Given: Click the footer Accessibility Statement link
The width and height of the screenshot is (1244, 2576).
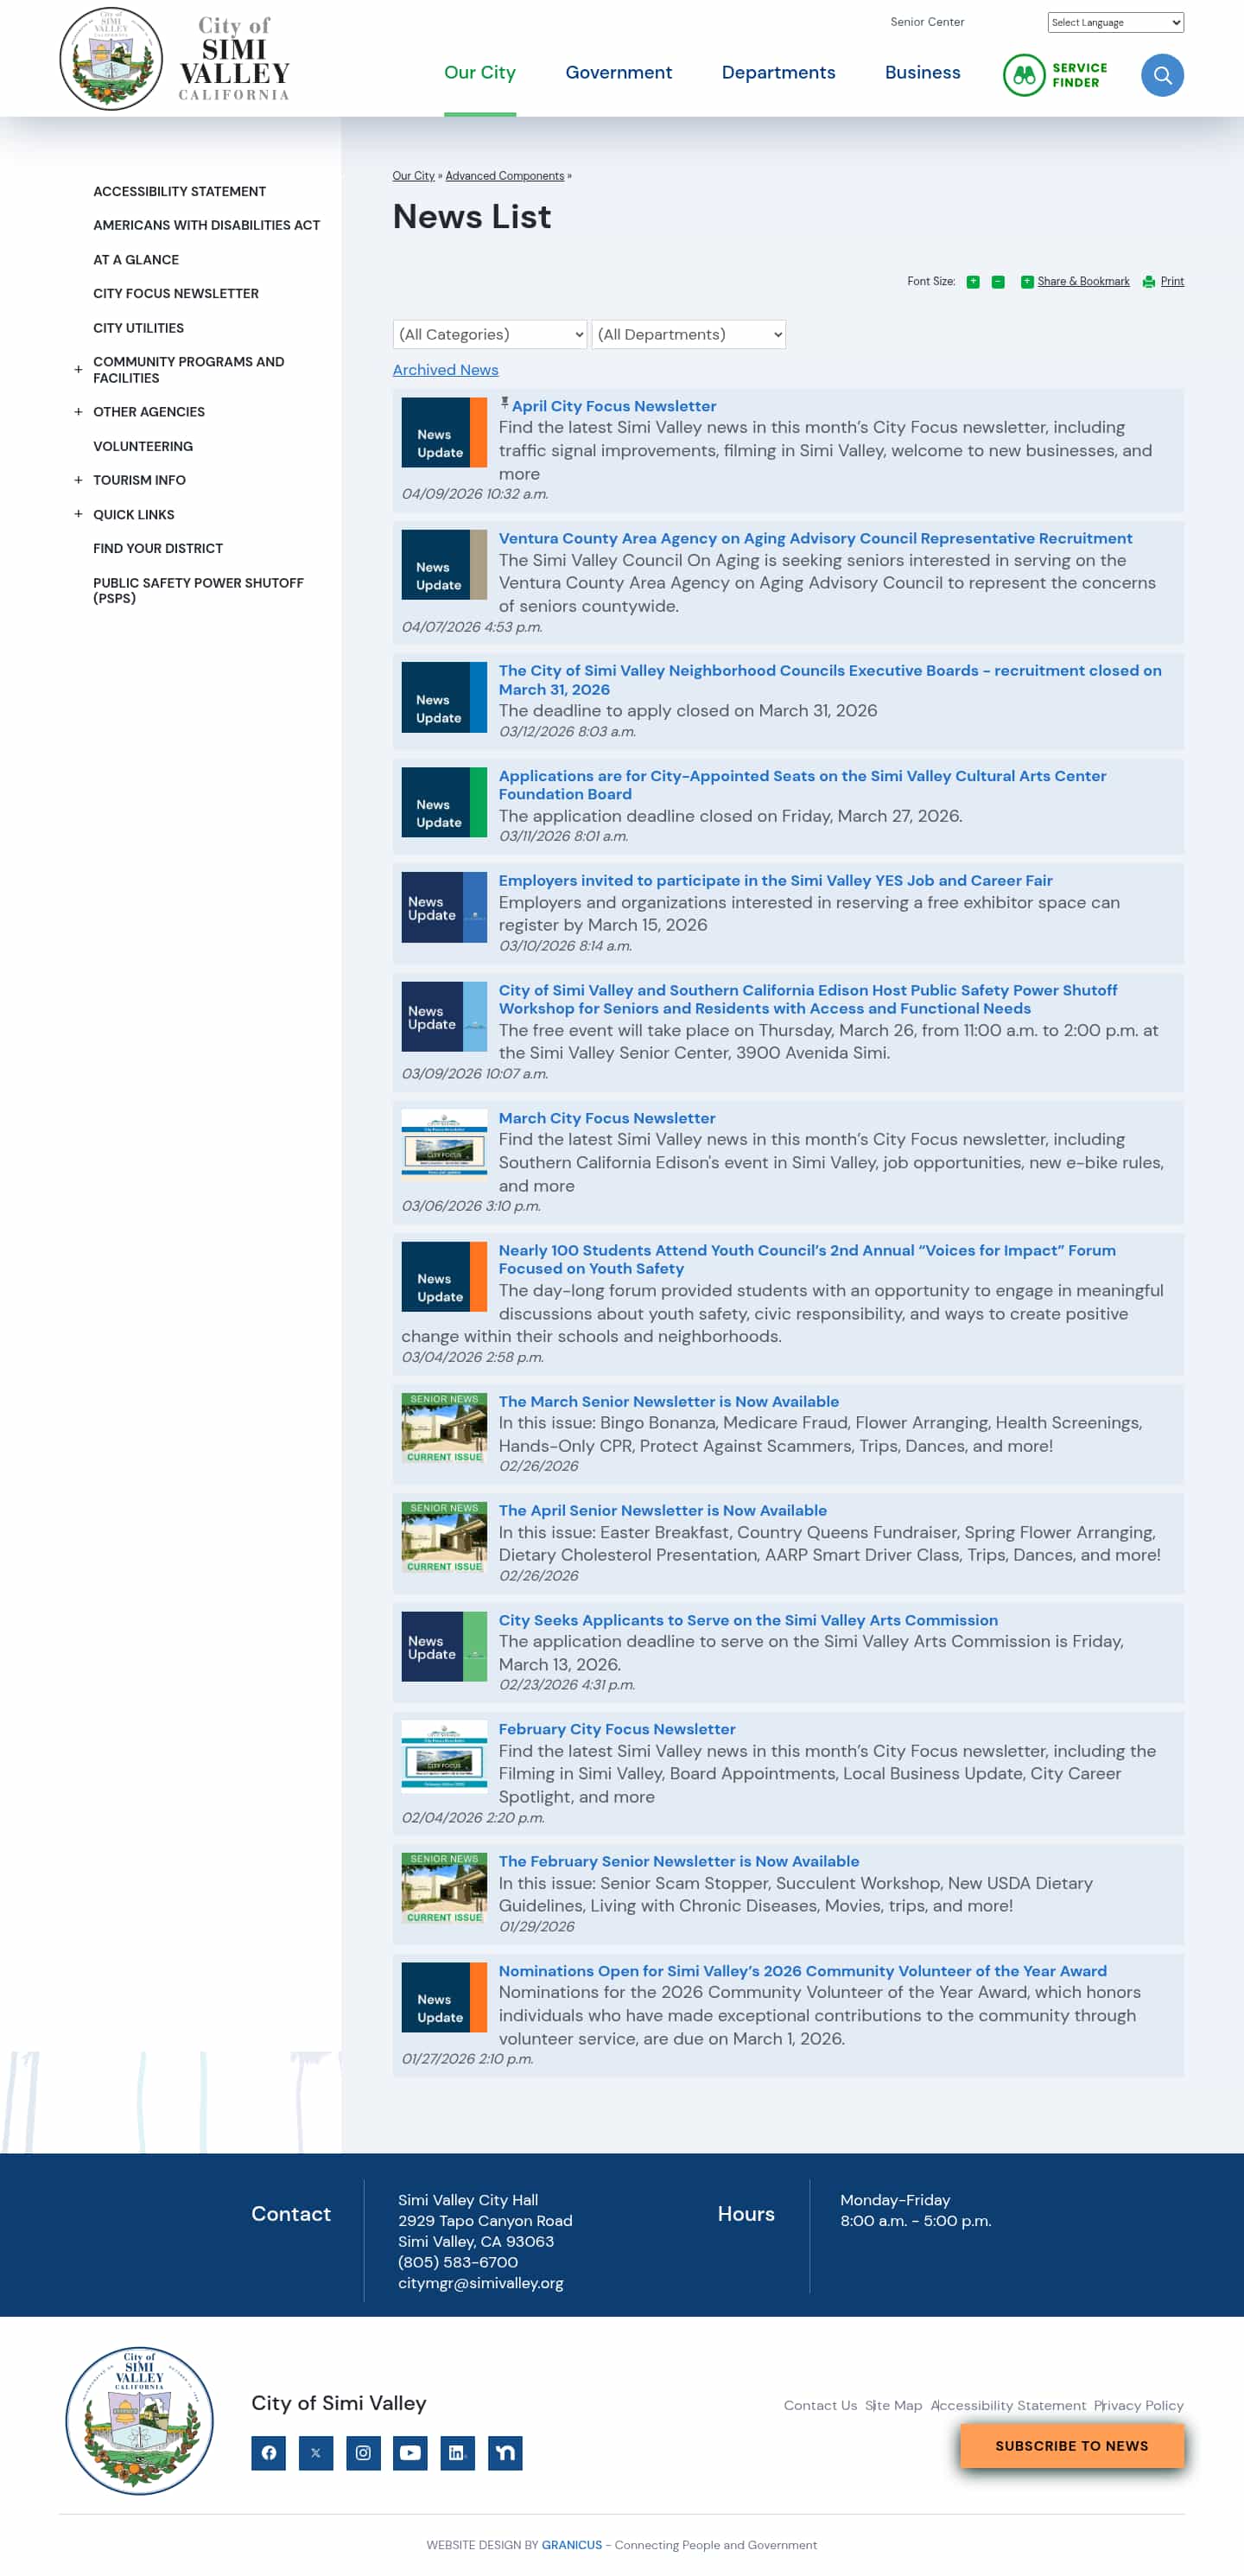Looking at the screenshot, I should click(x=1008, y=2405).
